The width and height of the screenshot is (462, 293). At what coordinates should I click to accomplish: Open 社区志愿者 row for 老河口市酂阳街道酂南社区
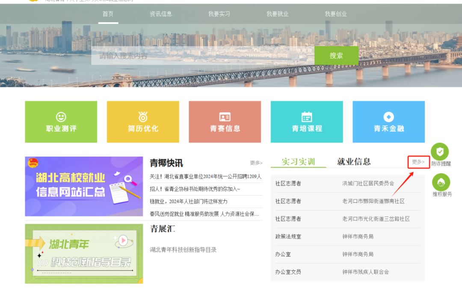[x=348, y=201]
